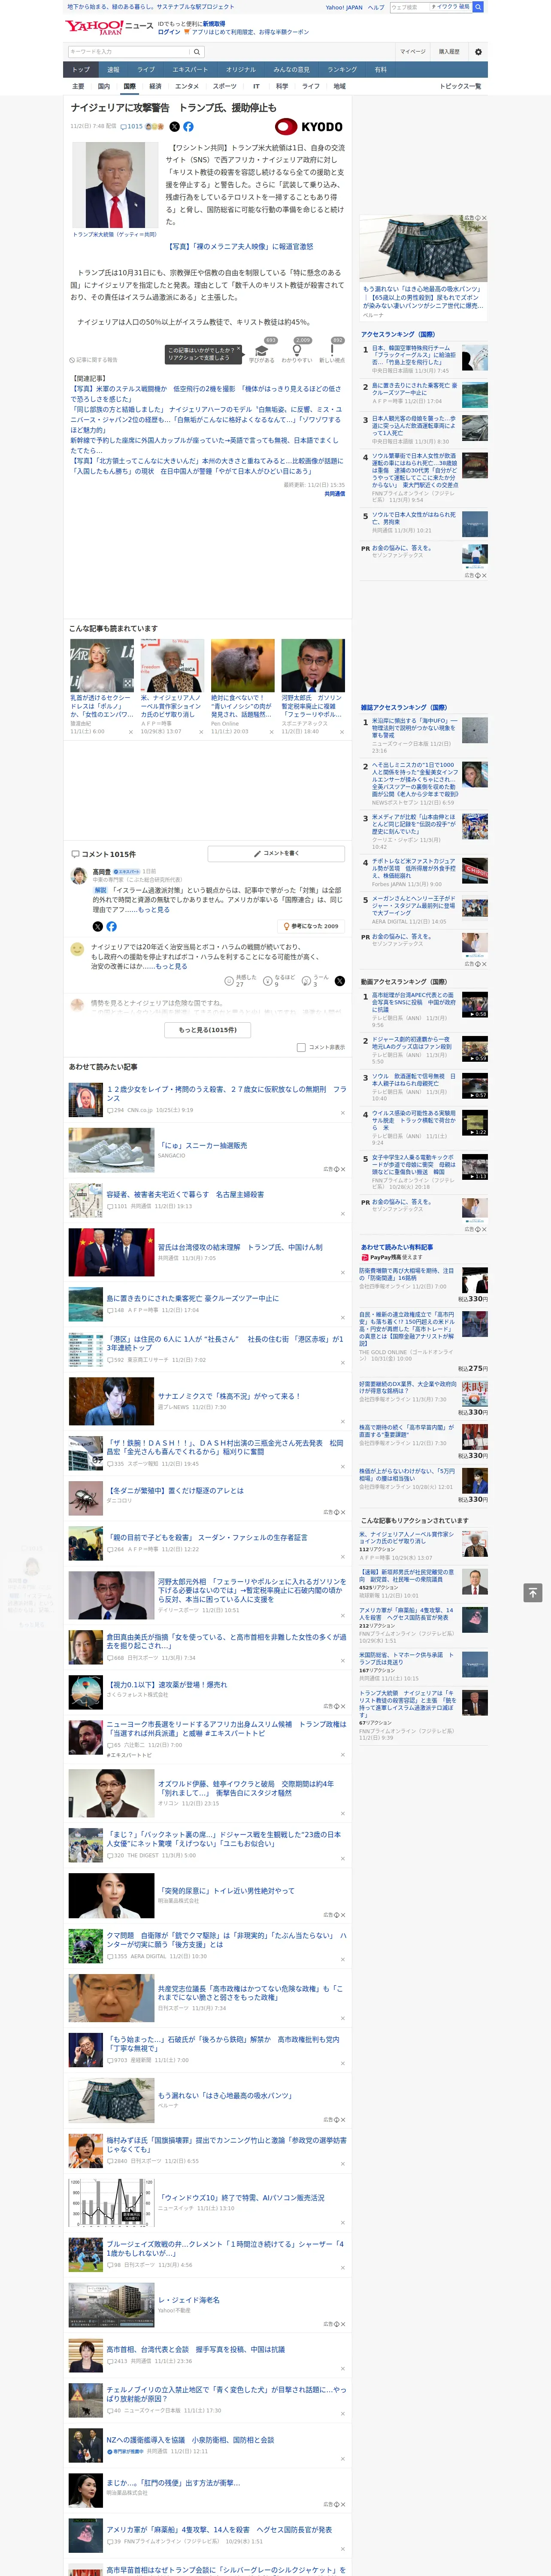The image size is (551, 2576).
Task: Click the Yahoo! JAPAN ニュース logo
Action: (109, 27)
